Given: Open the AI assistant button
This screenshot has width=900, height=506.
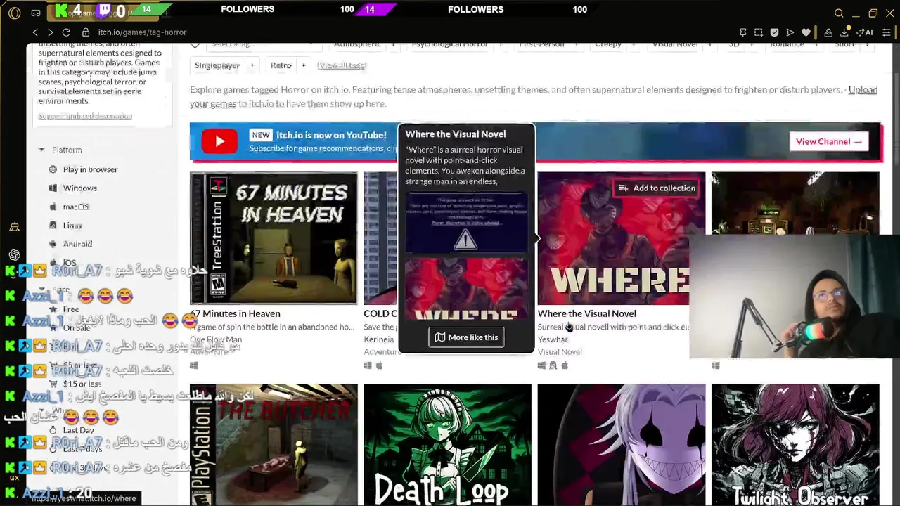Looking at the screenshot, I should click(x=864, y=32).
